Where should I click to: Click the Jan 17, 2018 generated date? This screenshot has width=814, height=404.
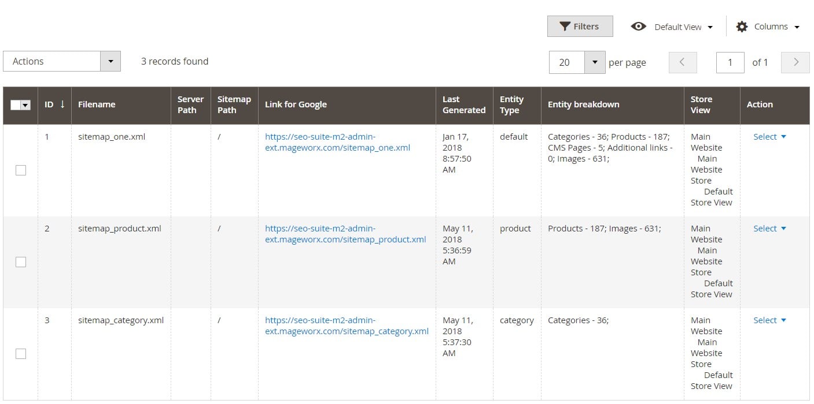coord(457,153)
